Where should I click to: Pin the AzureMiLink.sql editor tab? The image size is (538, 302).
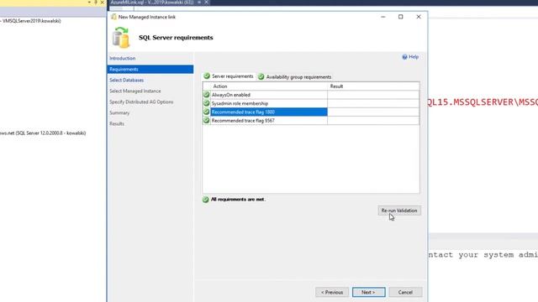coord(199,3)
